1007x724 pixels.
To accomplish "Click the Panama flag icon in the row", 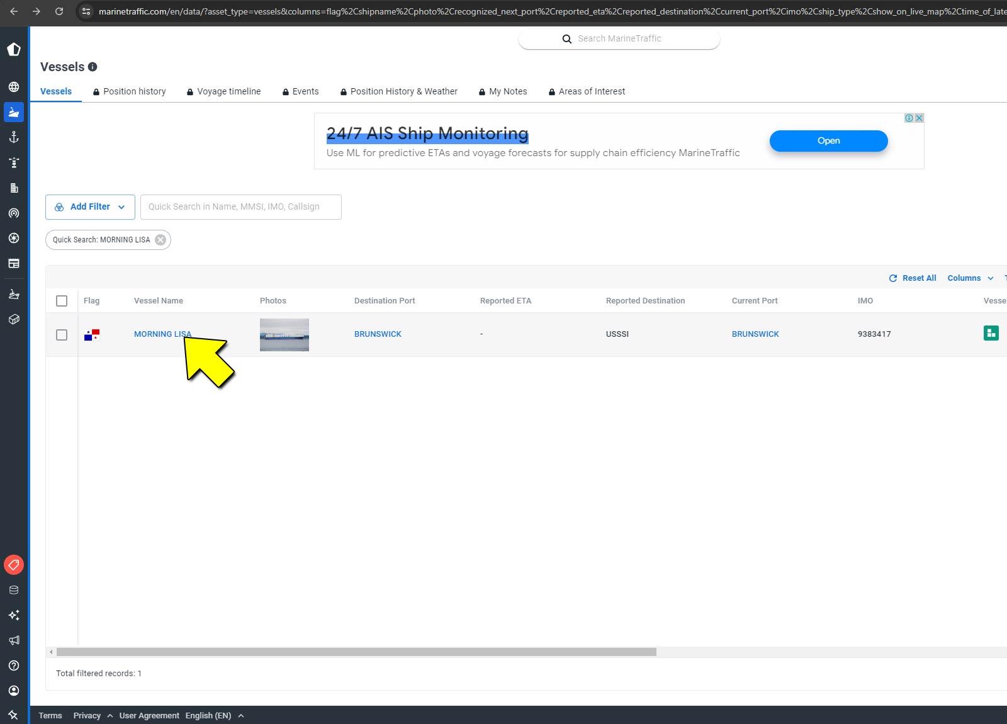I will (x=92, y=335).
